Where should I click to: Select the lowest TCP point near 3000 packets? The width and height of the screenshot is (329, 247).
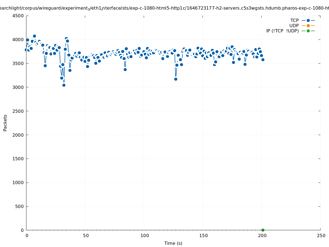64,85
